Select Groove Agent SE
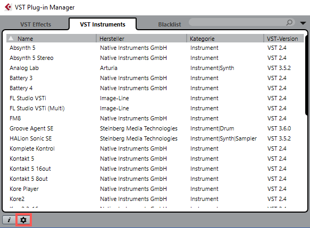Viewport: 310px width, 228px height. coord(155,128)
